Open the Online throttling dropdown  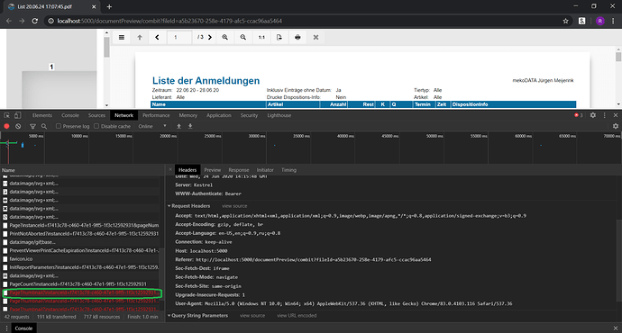click(x=152, y=126)
